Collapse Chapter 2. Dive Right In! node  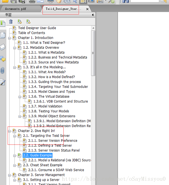[9, 131]
